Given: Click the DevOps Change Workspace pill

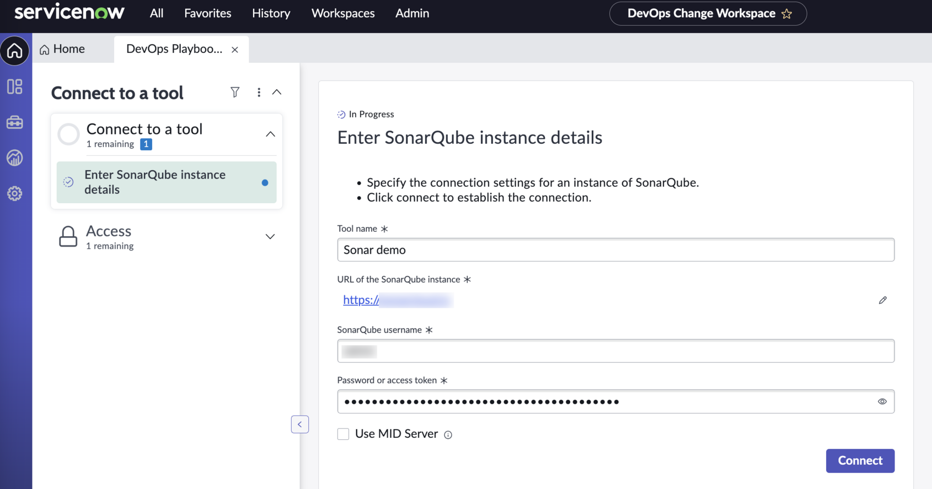Looking at the screenshot, I should [708, 14].
